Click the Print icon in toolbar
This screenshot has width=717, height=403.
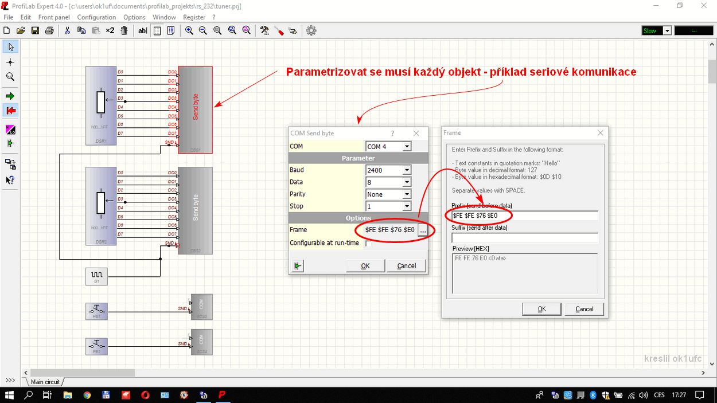49,31
